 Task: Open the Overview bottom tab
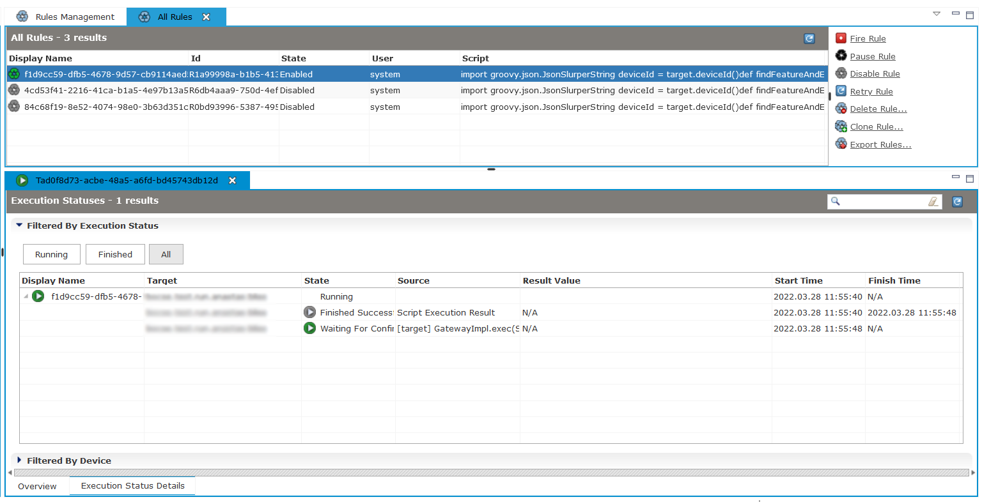pyautogui.click(x=37, y=486)
